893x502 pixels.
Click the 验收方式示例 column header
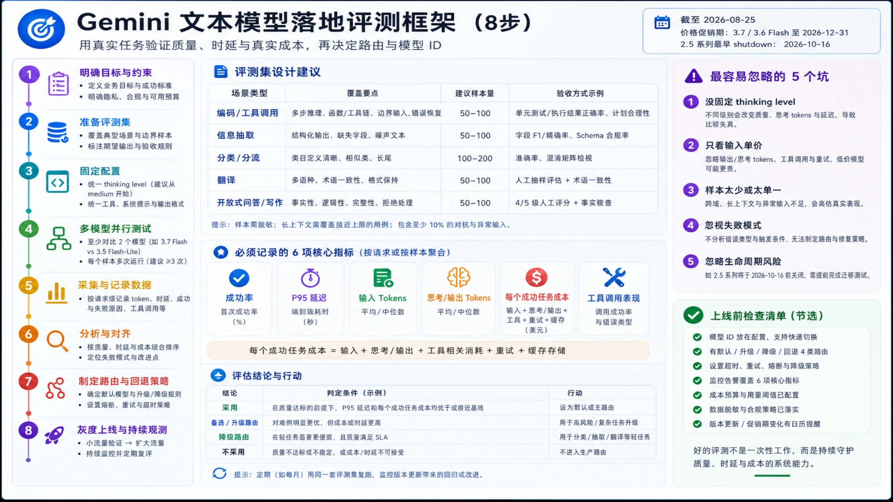580,93
